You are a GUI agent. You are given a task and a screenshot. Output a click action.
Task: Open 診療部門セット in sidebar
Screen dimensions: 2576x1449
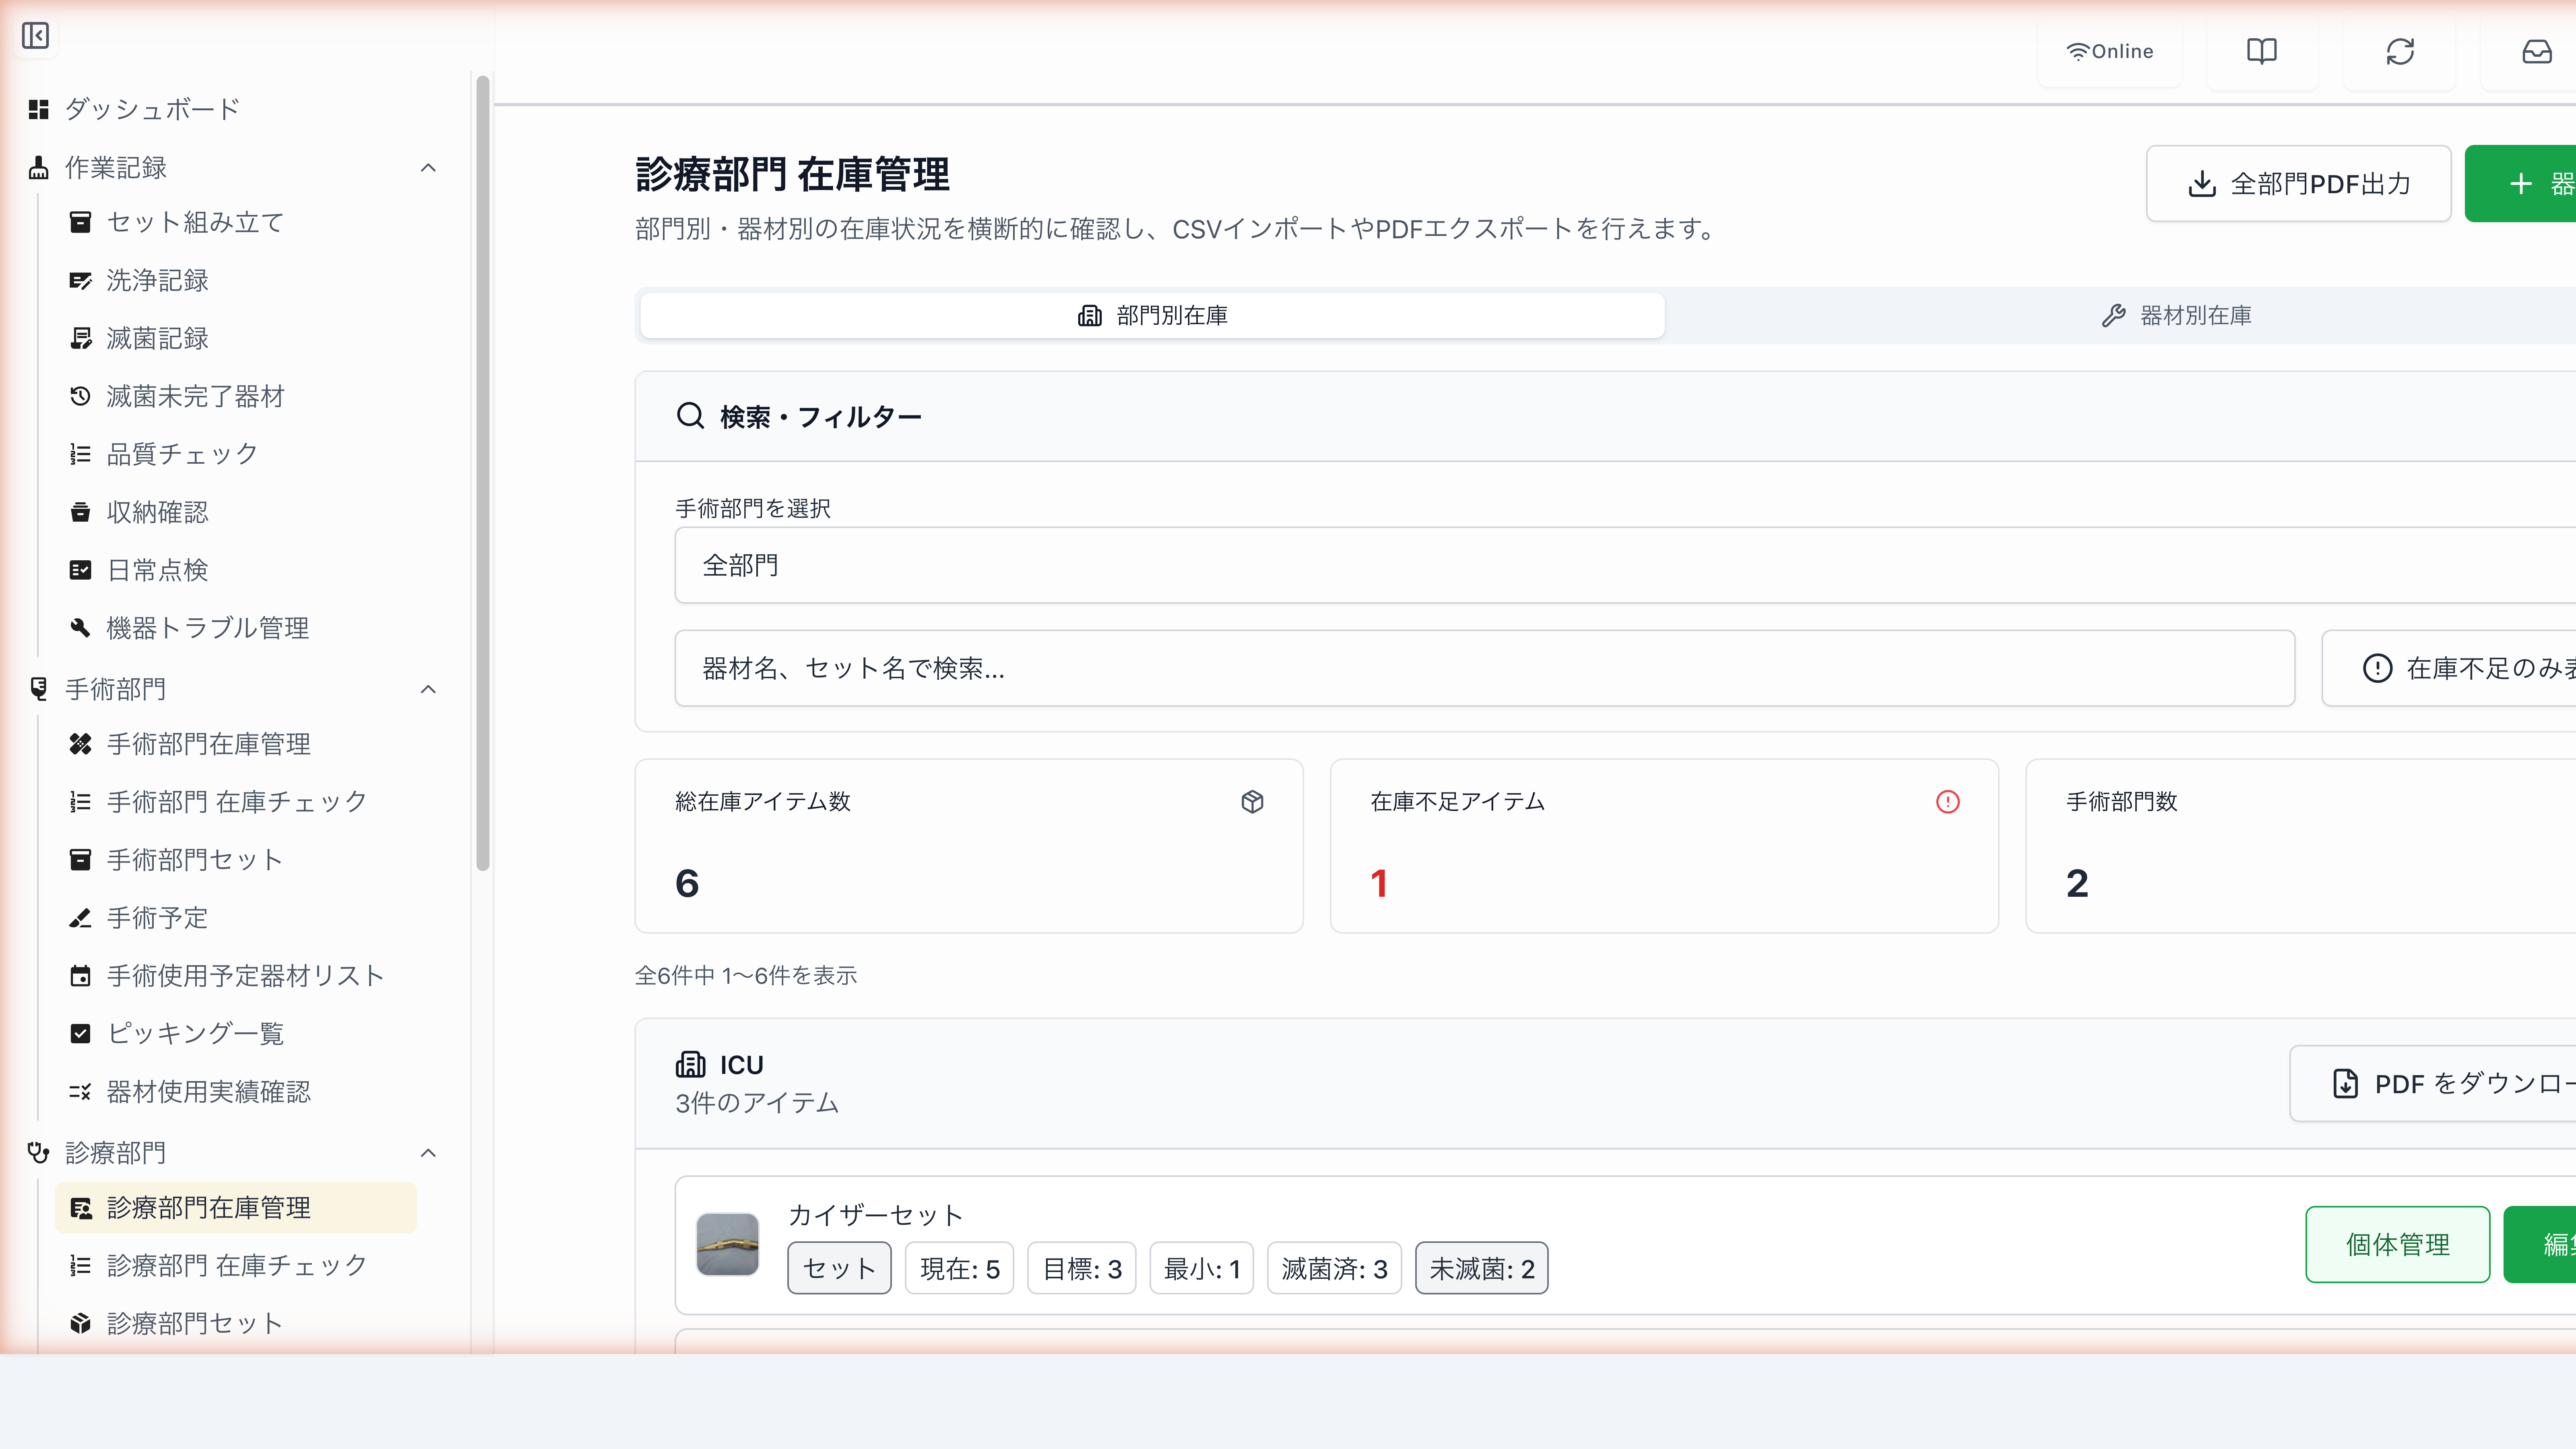pos(195,1324)
